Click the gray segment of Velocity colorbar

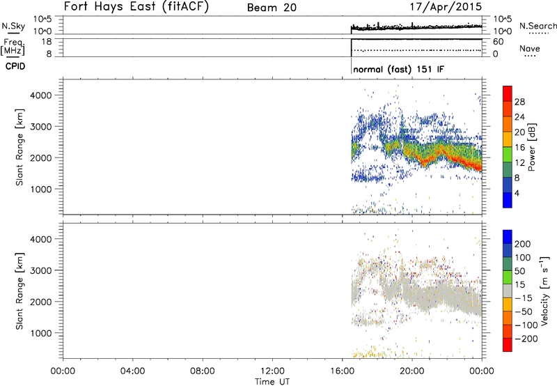coord(508,291)
